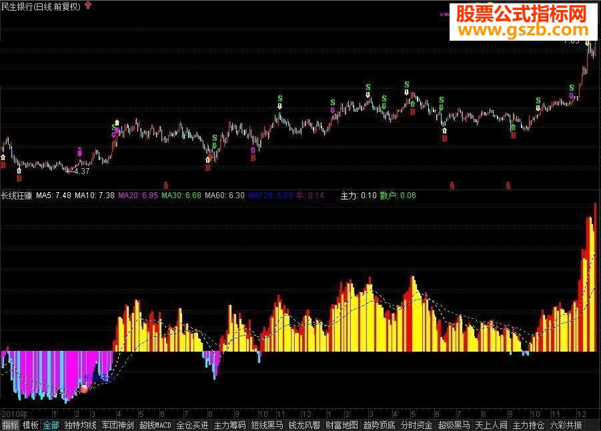Click the 民生银行(日线,前复权) chart title

coord(41,6)
